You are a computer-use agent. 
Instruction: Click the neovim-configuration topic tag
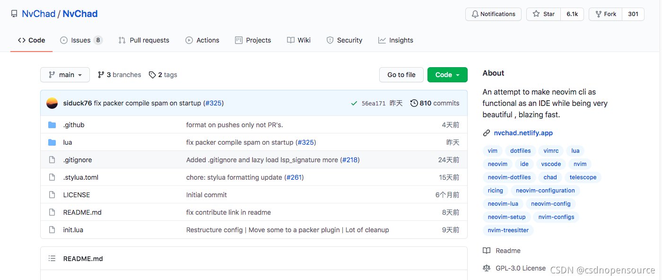[x=545, y=191]
